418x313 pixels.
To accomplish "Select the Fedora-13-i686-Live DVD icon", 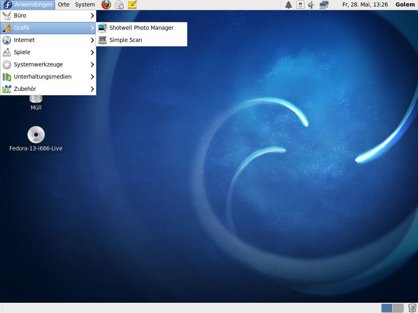I will [x=36, y=134].
